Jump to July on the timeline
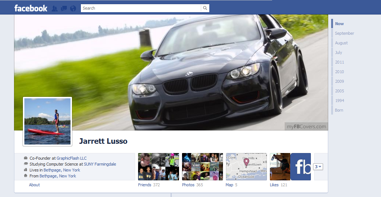Image resolution: width=381 pixels, height=197 pixels. point(338,52)
